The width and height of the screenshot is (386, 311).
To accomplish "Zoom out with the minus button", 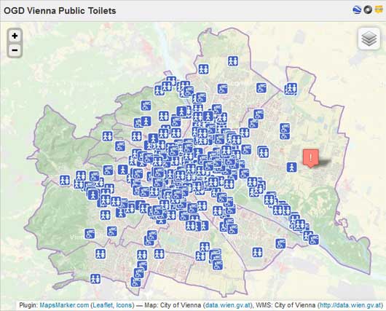I will [15, 50].
